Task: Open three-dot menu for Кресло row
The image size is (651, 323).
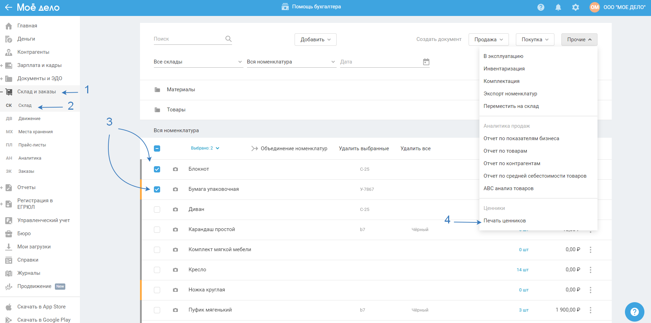Action: 590,270
